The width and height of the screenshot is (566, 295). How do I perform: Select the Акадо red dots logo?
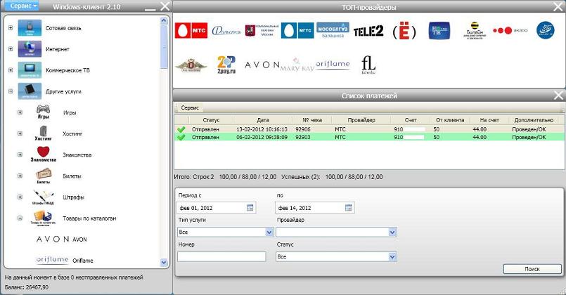pos(510,31)
